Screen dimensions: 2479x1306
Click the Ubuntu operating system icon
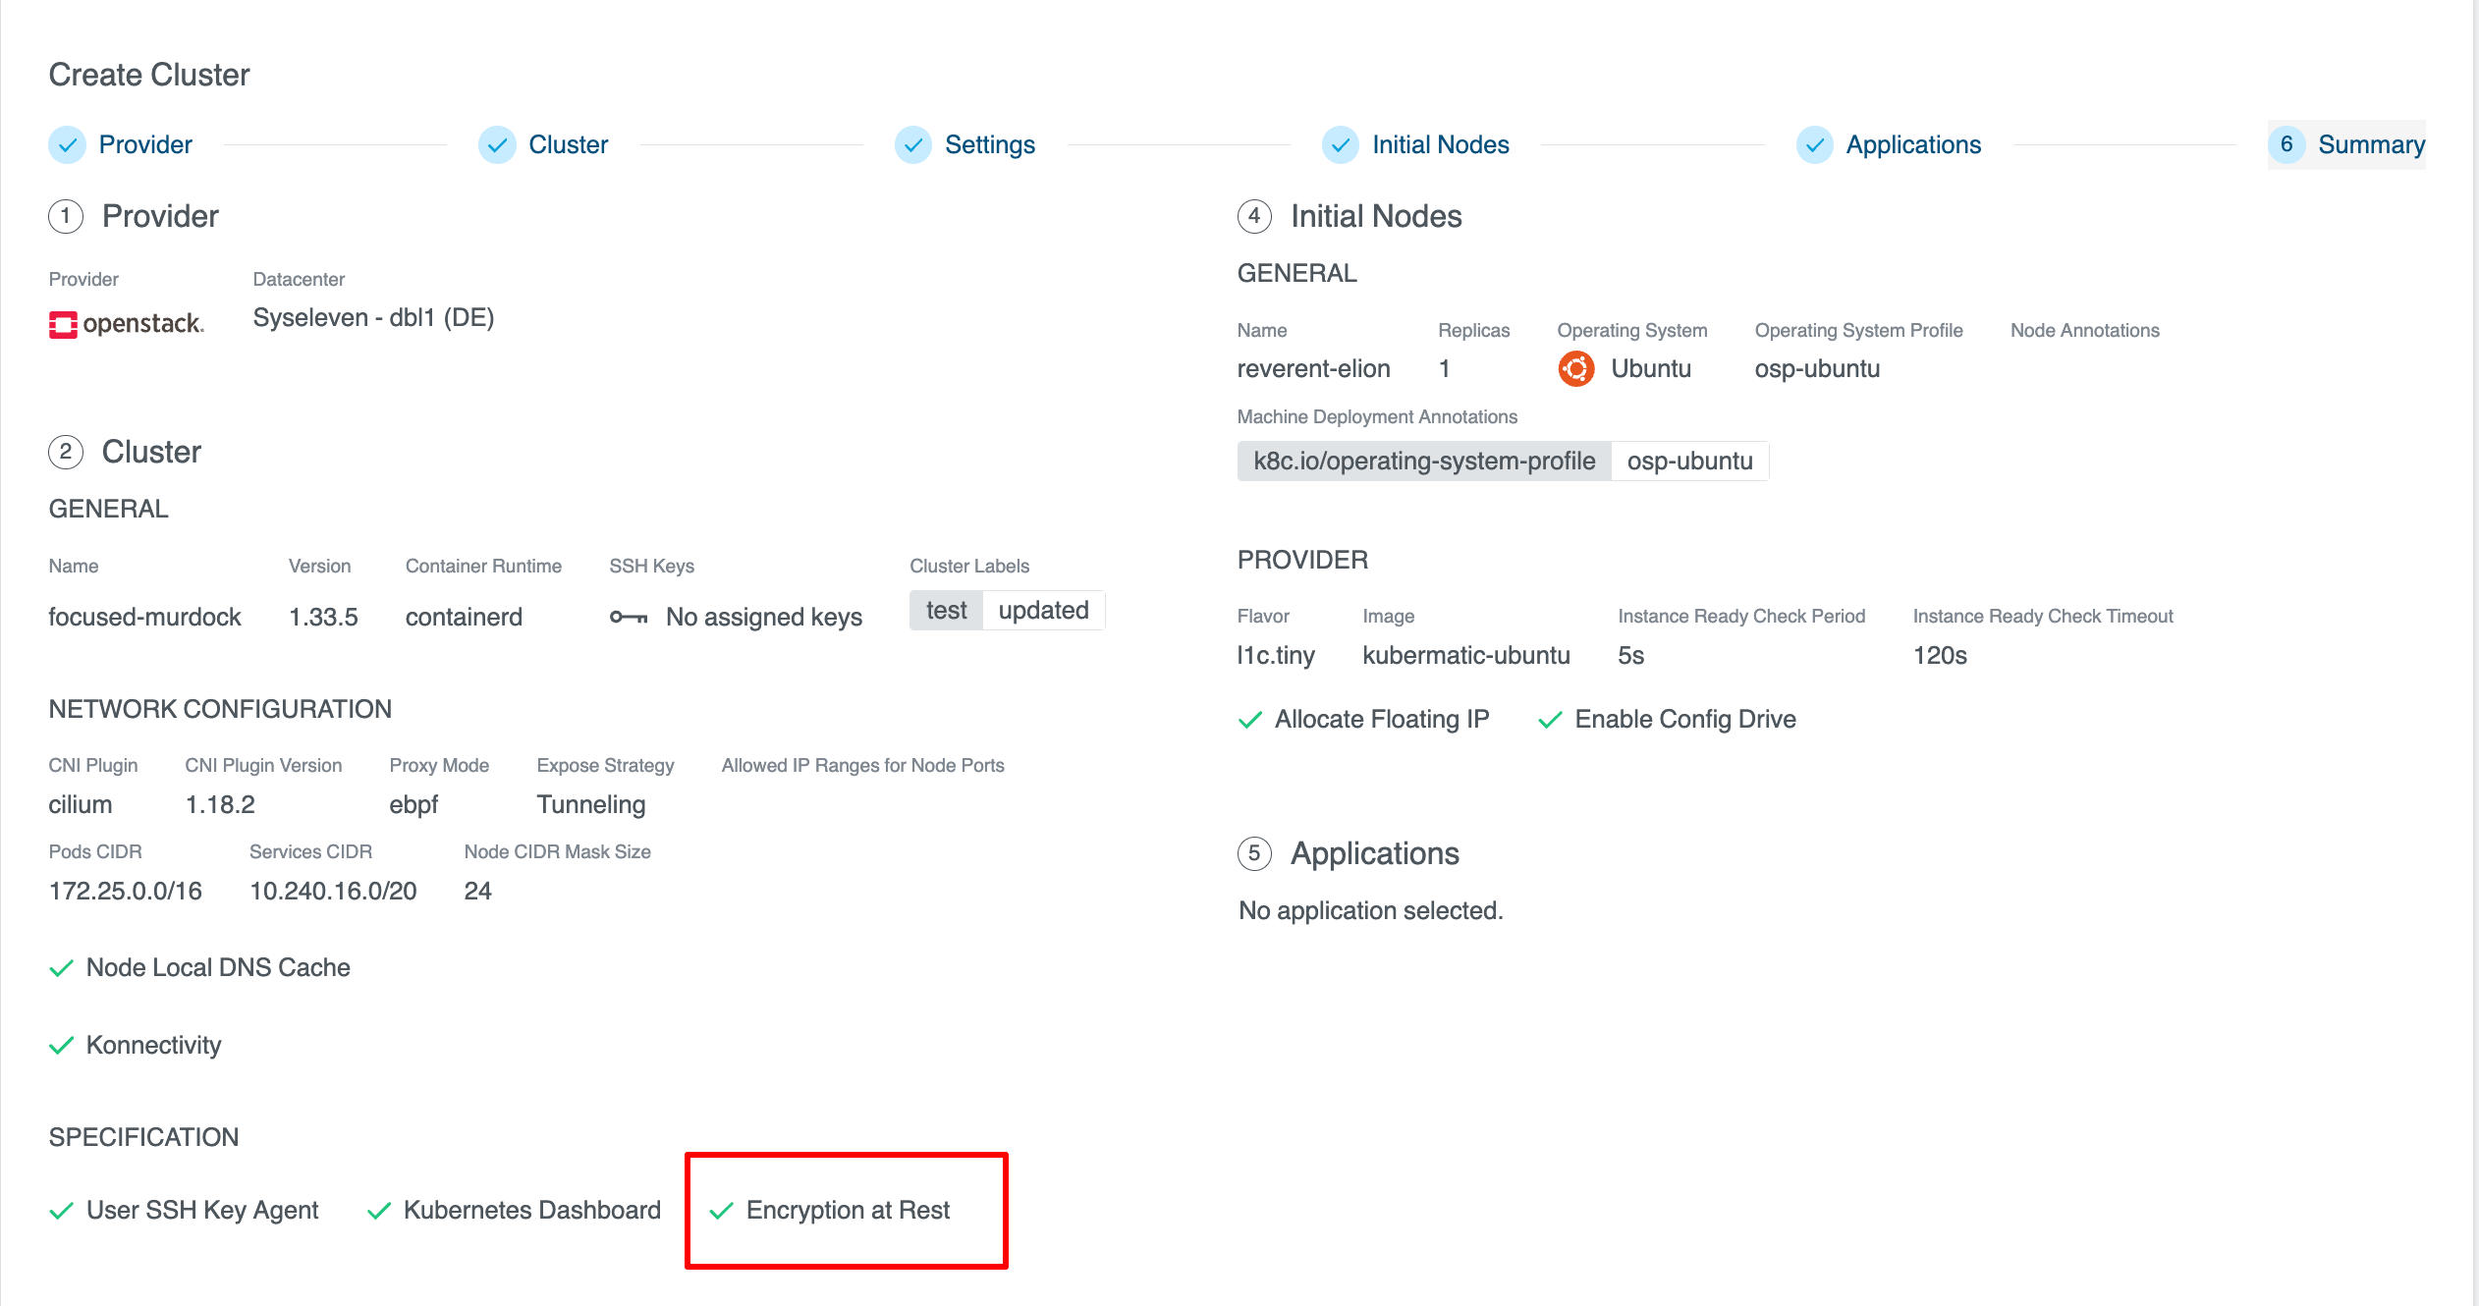pyautogui.click(x=1575, y=368)
